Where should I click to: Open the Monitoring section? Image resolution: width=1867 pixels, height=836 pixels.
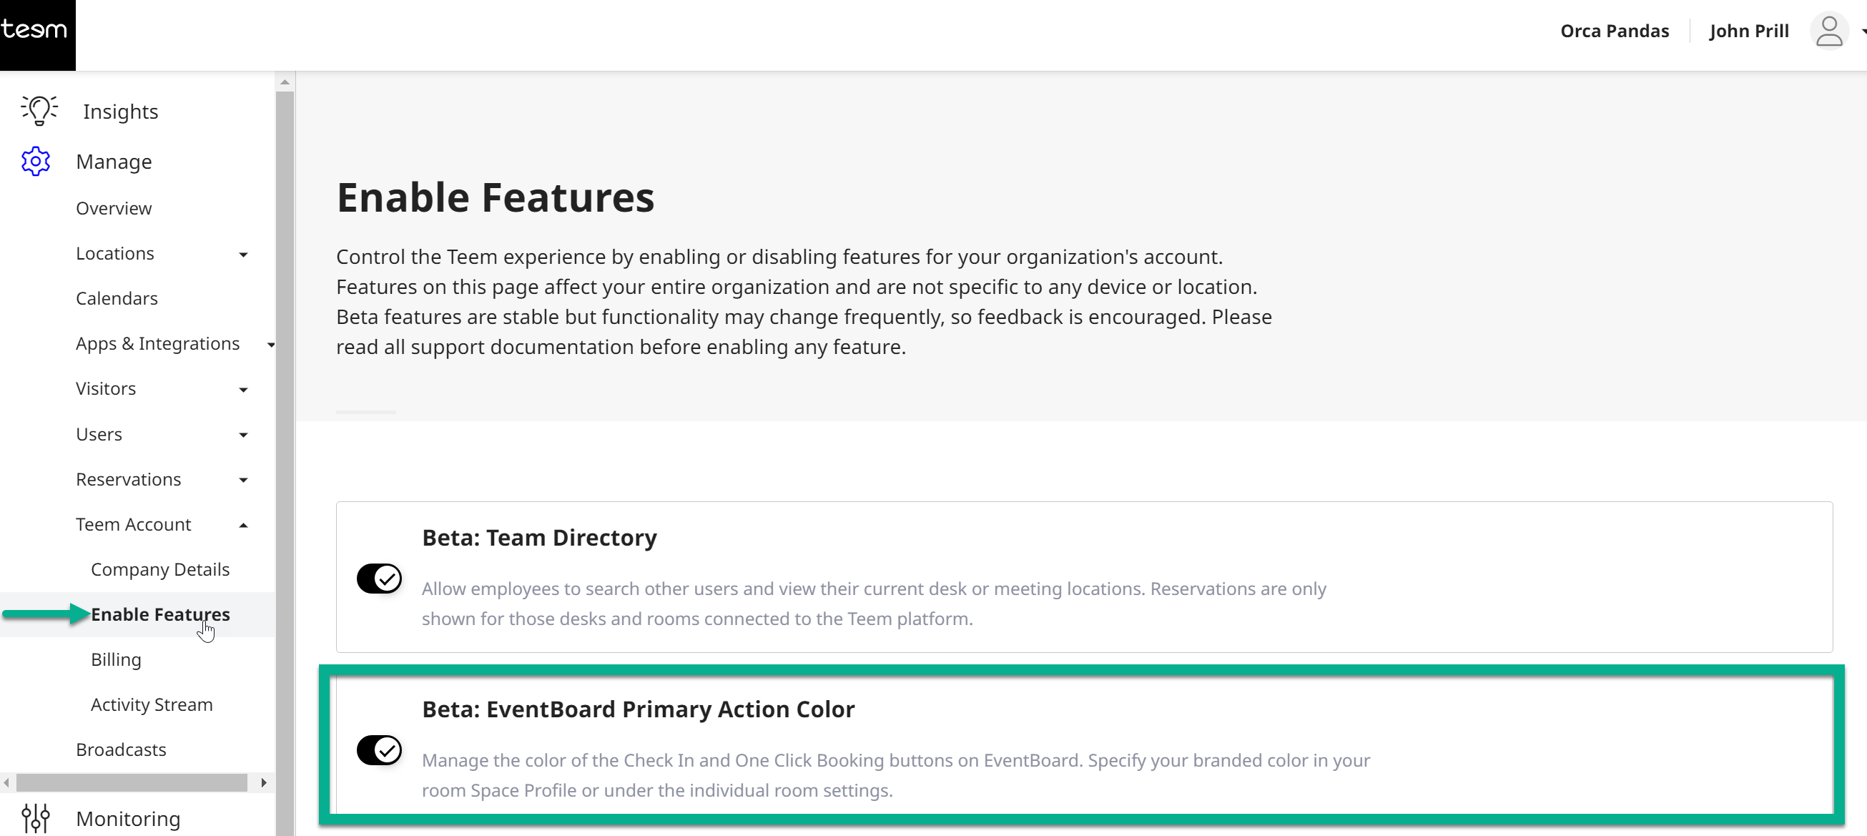tap(128, 819)
